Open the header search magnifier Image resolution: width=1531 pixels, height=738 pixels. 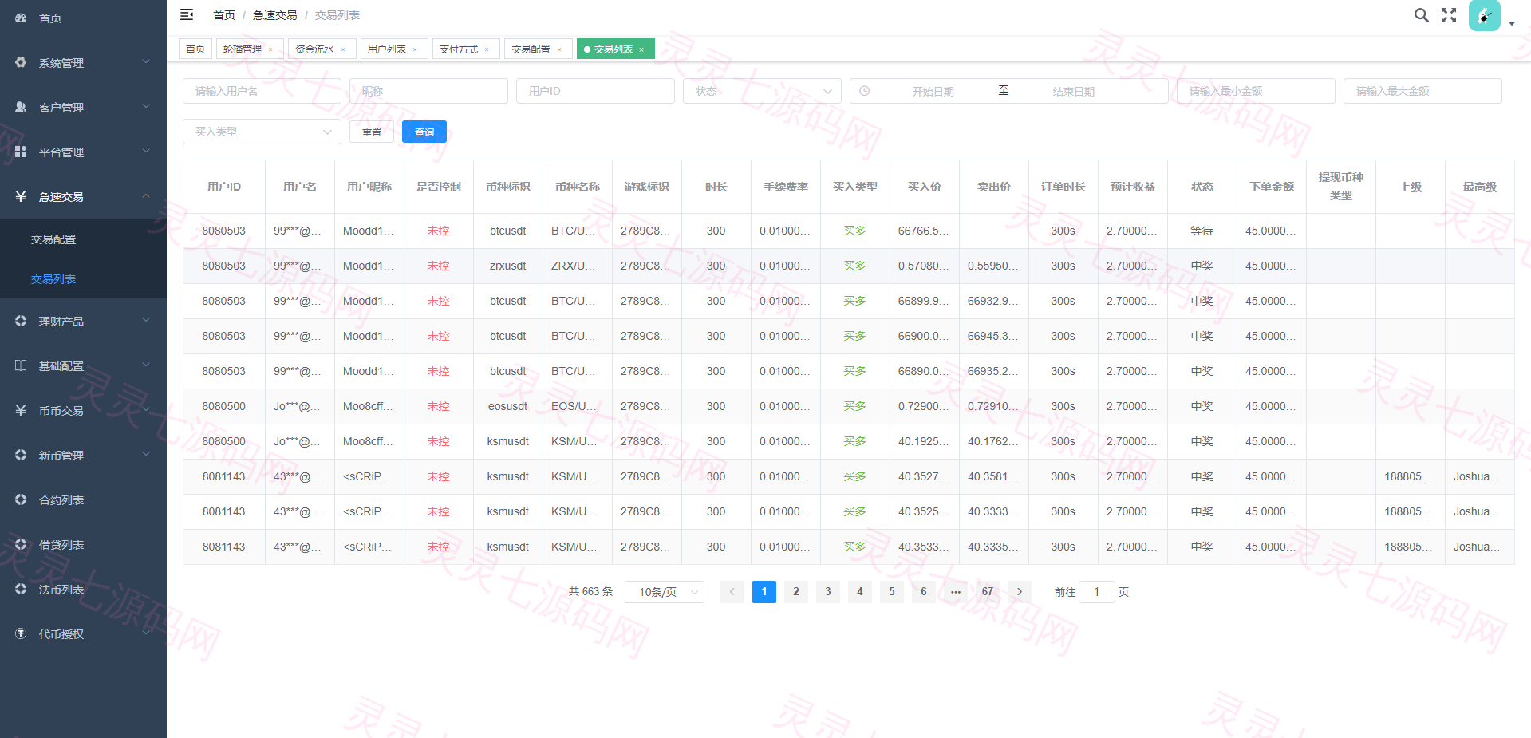(x=1422, y=15)
